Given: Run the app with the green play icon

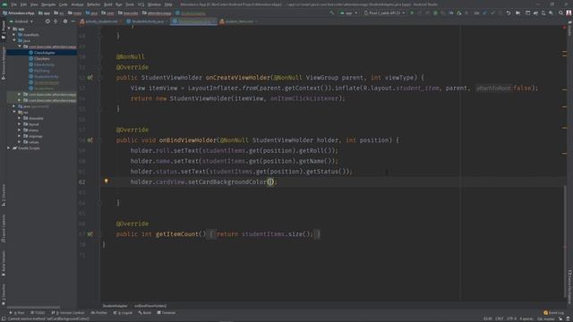Looking at the screenshot, I should (x=412, y=13).
